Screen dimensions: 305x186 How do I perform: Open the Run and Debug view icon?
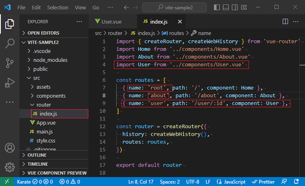point(10,82)
